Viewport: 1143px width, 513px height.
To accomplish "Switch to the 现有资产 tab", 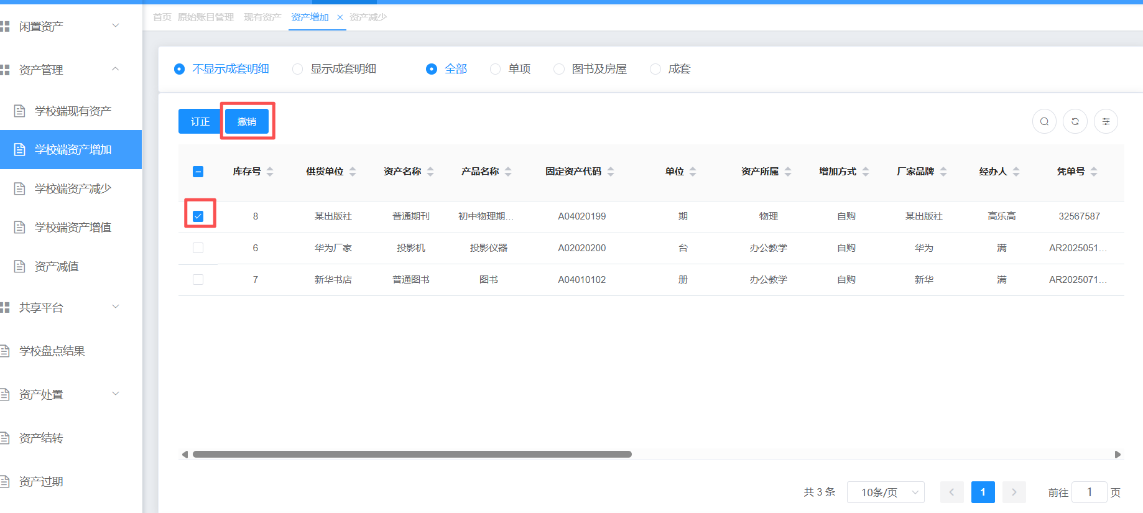I will click(x=262, y=17).
